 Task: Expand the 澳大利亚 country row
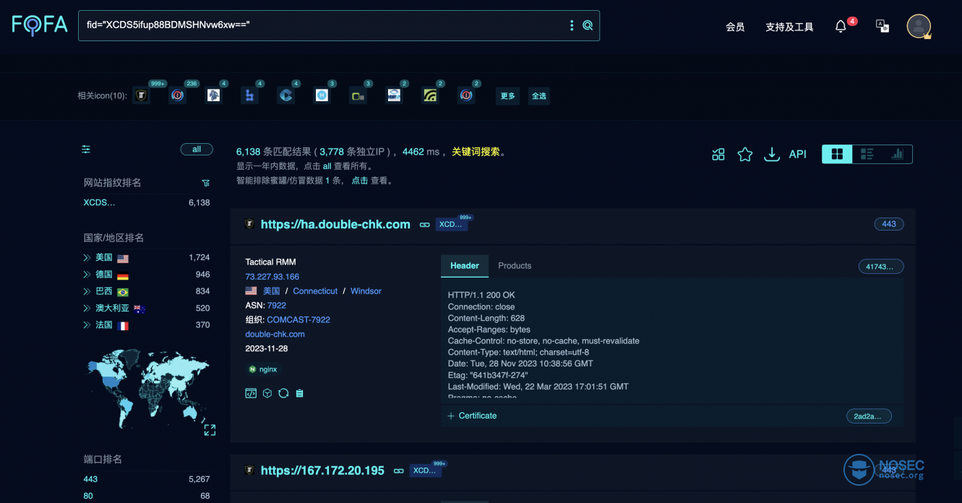coord(87,309)
